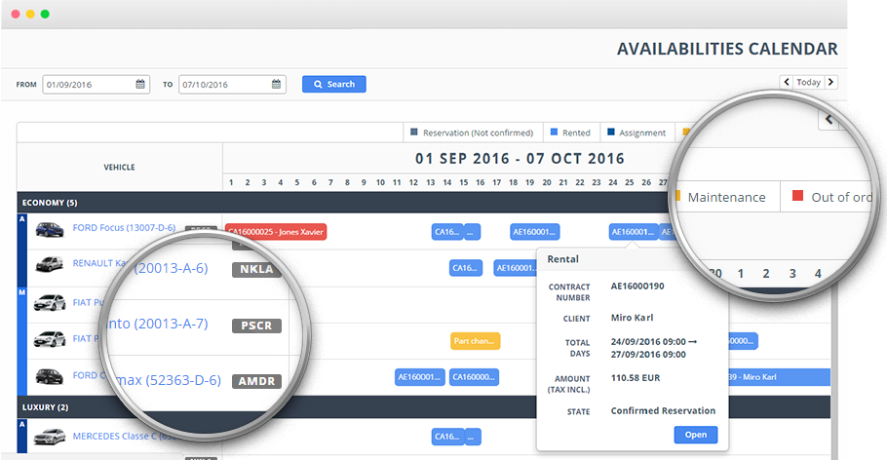Select CA160000... booking on FORD C-max row
This screenshot has height=460, width=887.
474,377
